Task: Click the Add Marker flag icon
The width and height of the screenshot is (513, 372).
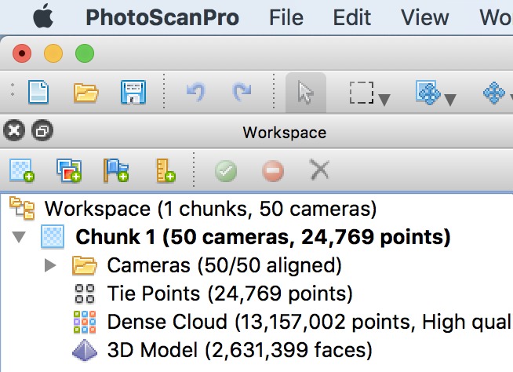Action: (x=116, y=170)
